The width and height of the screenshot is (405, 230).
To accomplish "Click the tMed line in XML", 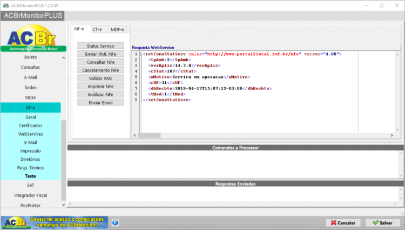I will 167,94.
